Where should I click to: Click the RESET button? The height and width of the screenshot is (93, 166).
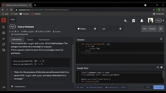coord(123,87)
